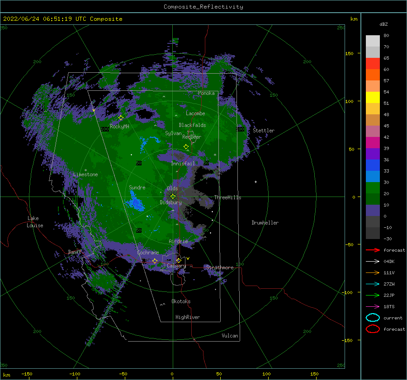Click the yellow diamond marker above Calgary
Image resolution: width=407 pixels, height=380 pixels.
179,260
